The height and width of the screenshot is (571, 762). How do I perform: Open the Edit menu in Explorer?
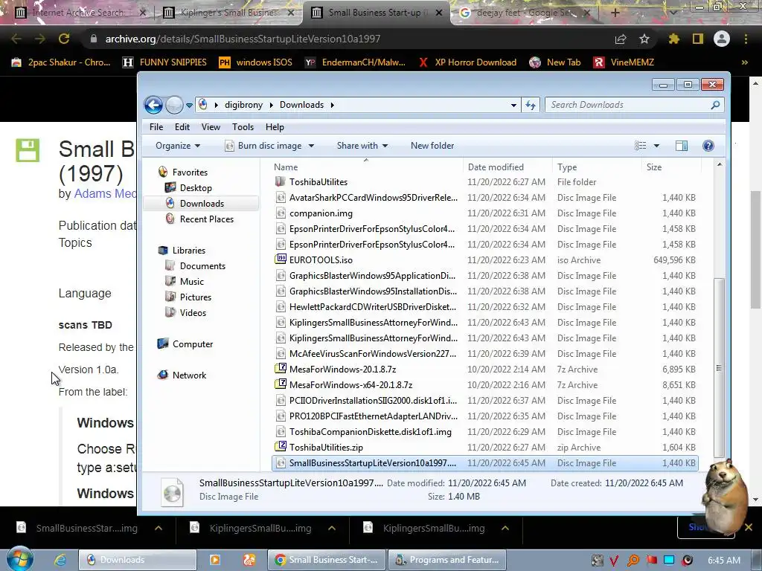[x=182, y=127]
